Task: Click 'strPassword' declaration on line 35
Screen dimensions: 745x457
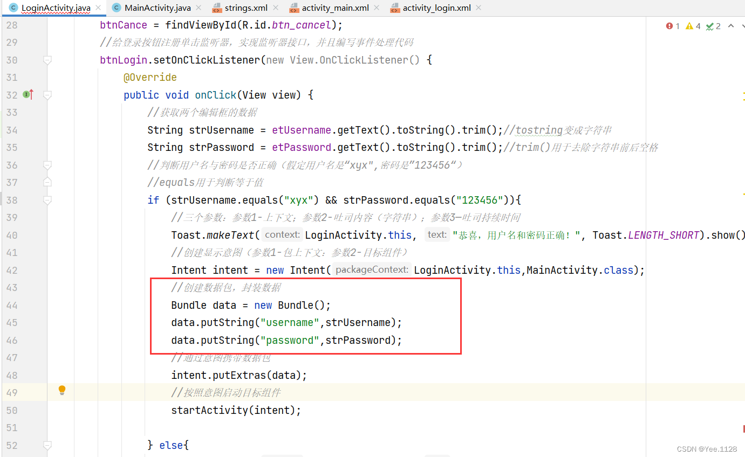Action: tap(222, 147)
